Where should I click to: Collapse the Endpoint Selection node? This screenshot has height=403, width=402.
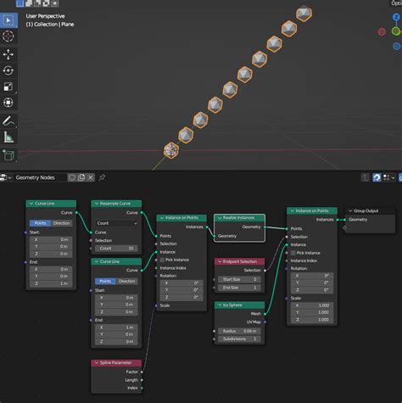(220, 261)
